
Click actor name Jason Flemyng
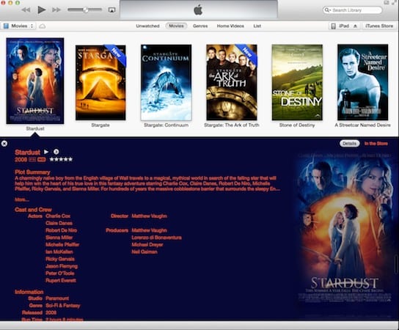pyautogui.click(x=62, y=266)
